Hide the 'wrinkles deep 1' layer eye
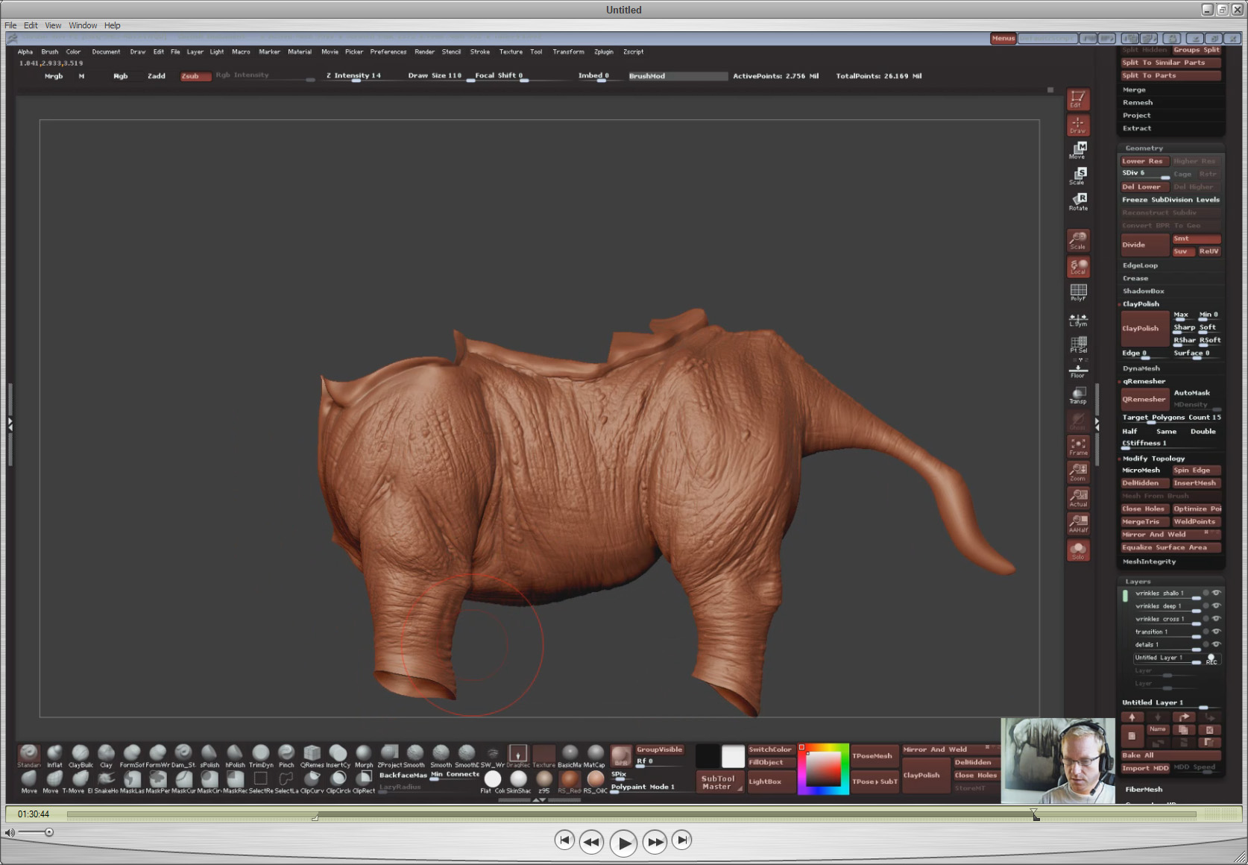 tap(1216, 605)
